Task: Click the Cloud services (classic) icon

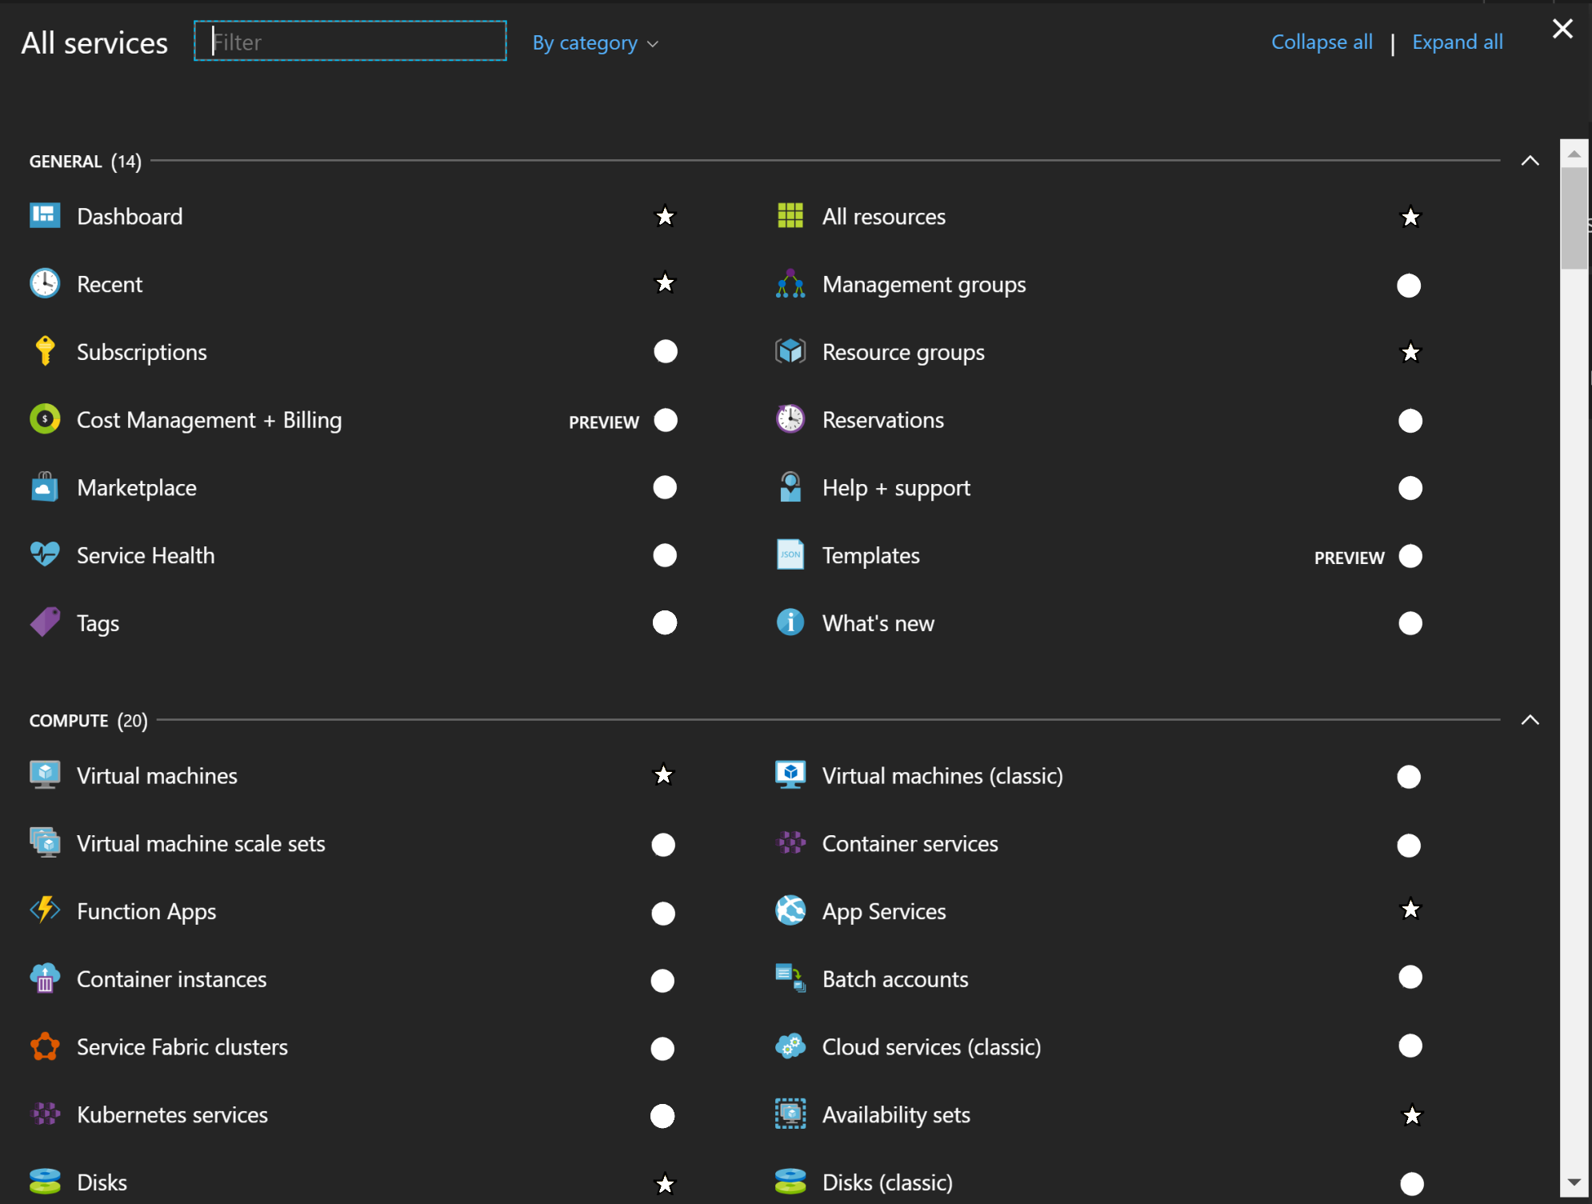Action: [790, 1046]
